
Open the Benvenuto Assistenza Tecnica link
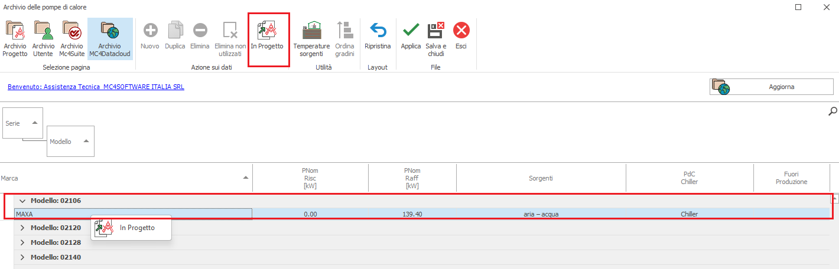click(96, 87)
